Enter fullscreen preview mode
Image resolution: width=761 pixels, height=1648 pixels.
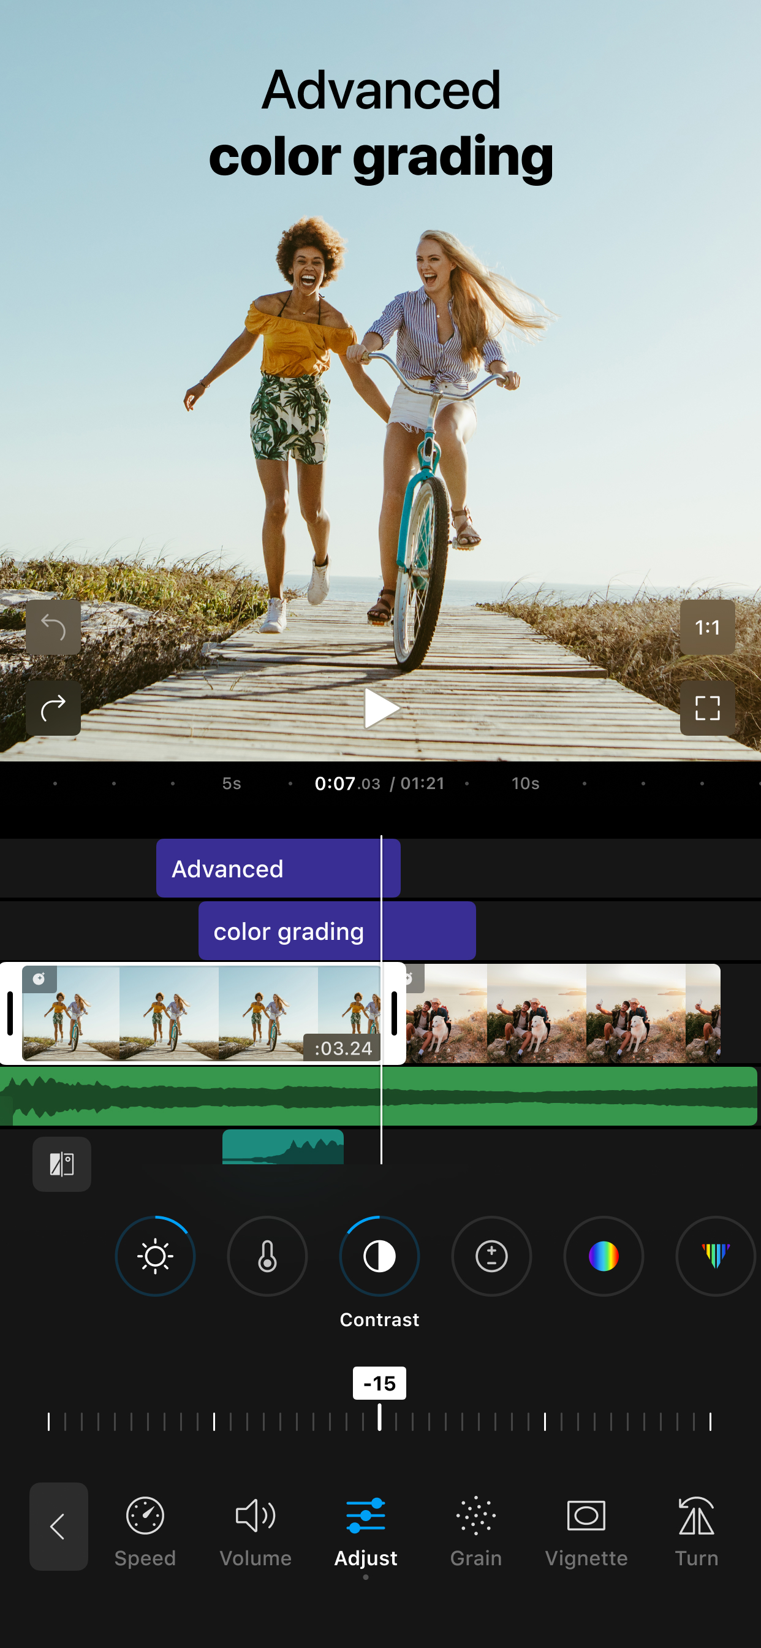tap(707, 708)
